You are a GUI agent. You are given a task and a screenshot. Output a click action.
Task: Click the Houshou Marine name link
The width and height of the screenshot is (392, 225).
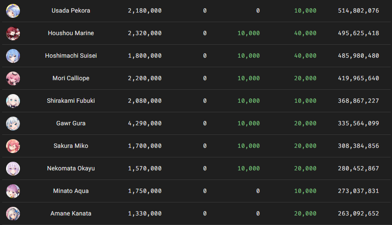tap(71, 33)
